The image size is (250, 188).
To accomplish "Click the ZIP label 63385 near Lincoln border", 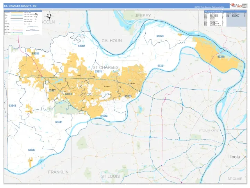I will pos(36,54).
